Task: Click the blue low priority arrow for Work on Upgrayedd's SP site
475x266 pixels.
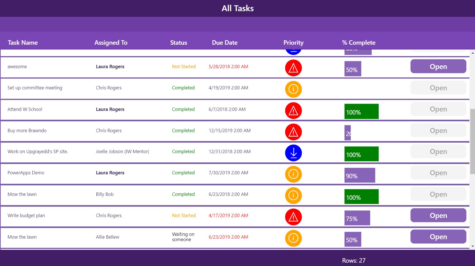Action: point(293,153)
